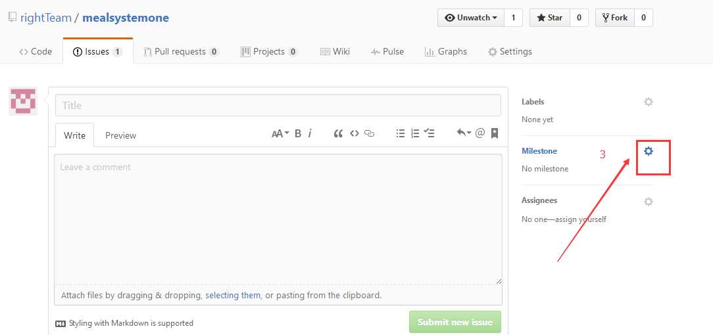713x335 pixels.
Task: Click the Markdown icon below the editor
Action: click(x=61, y=324)
